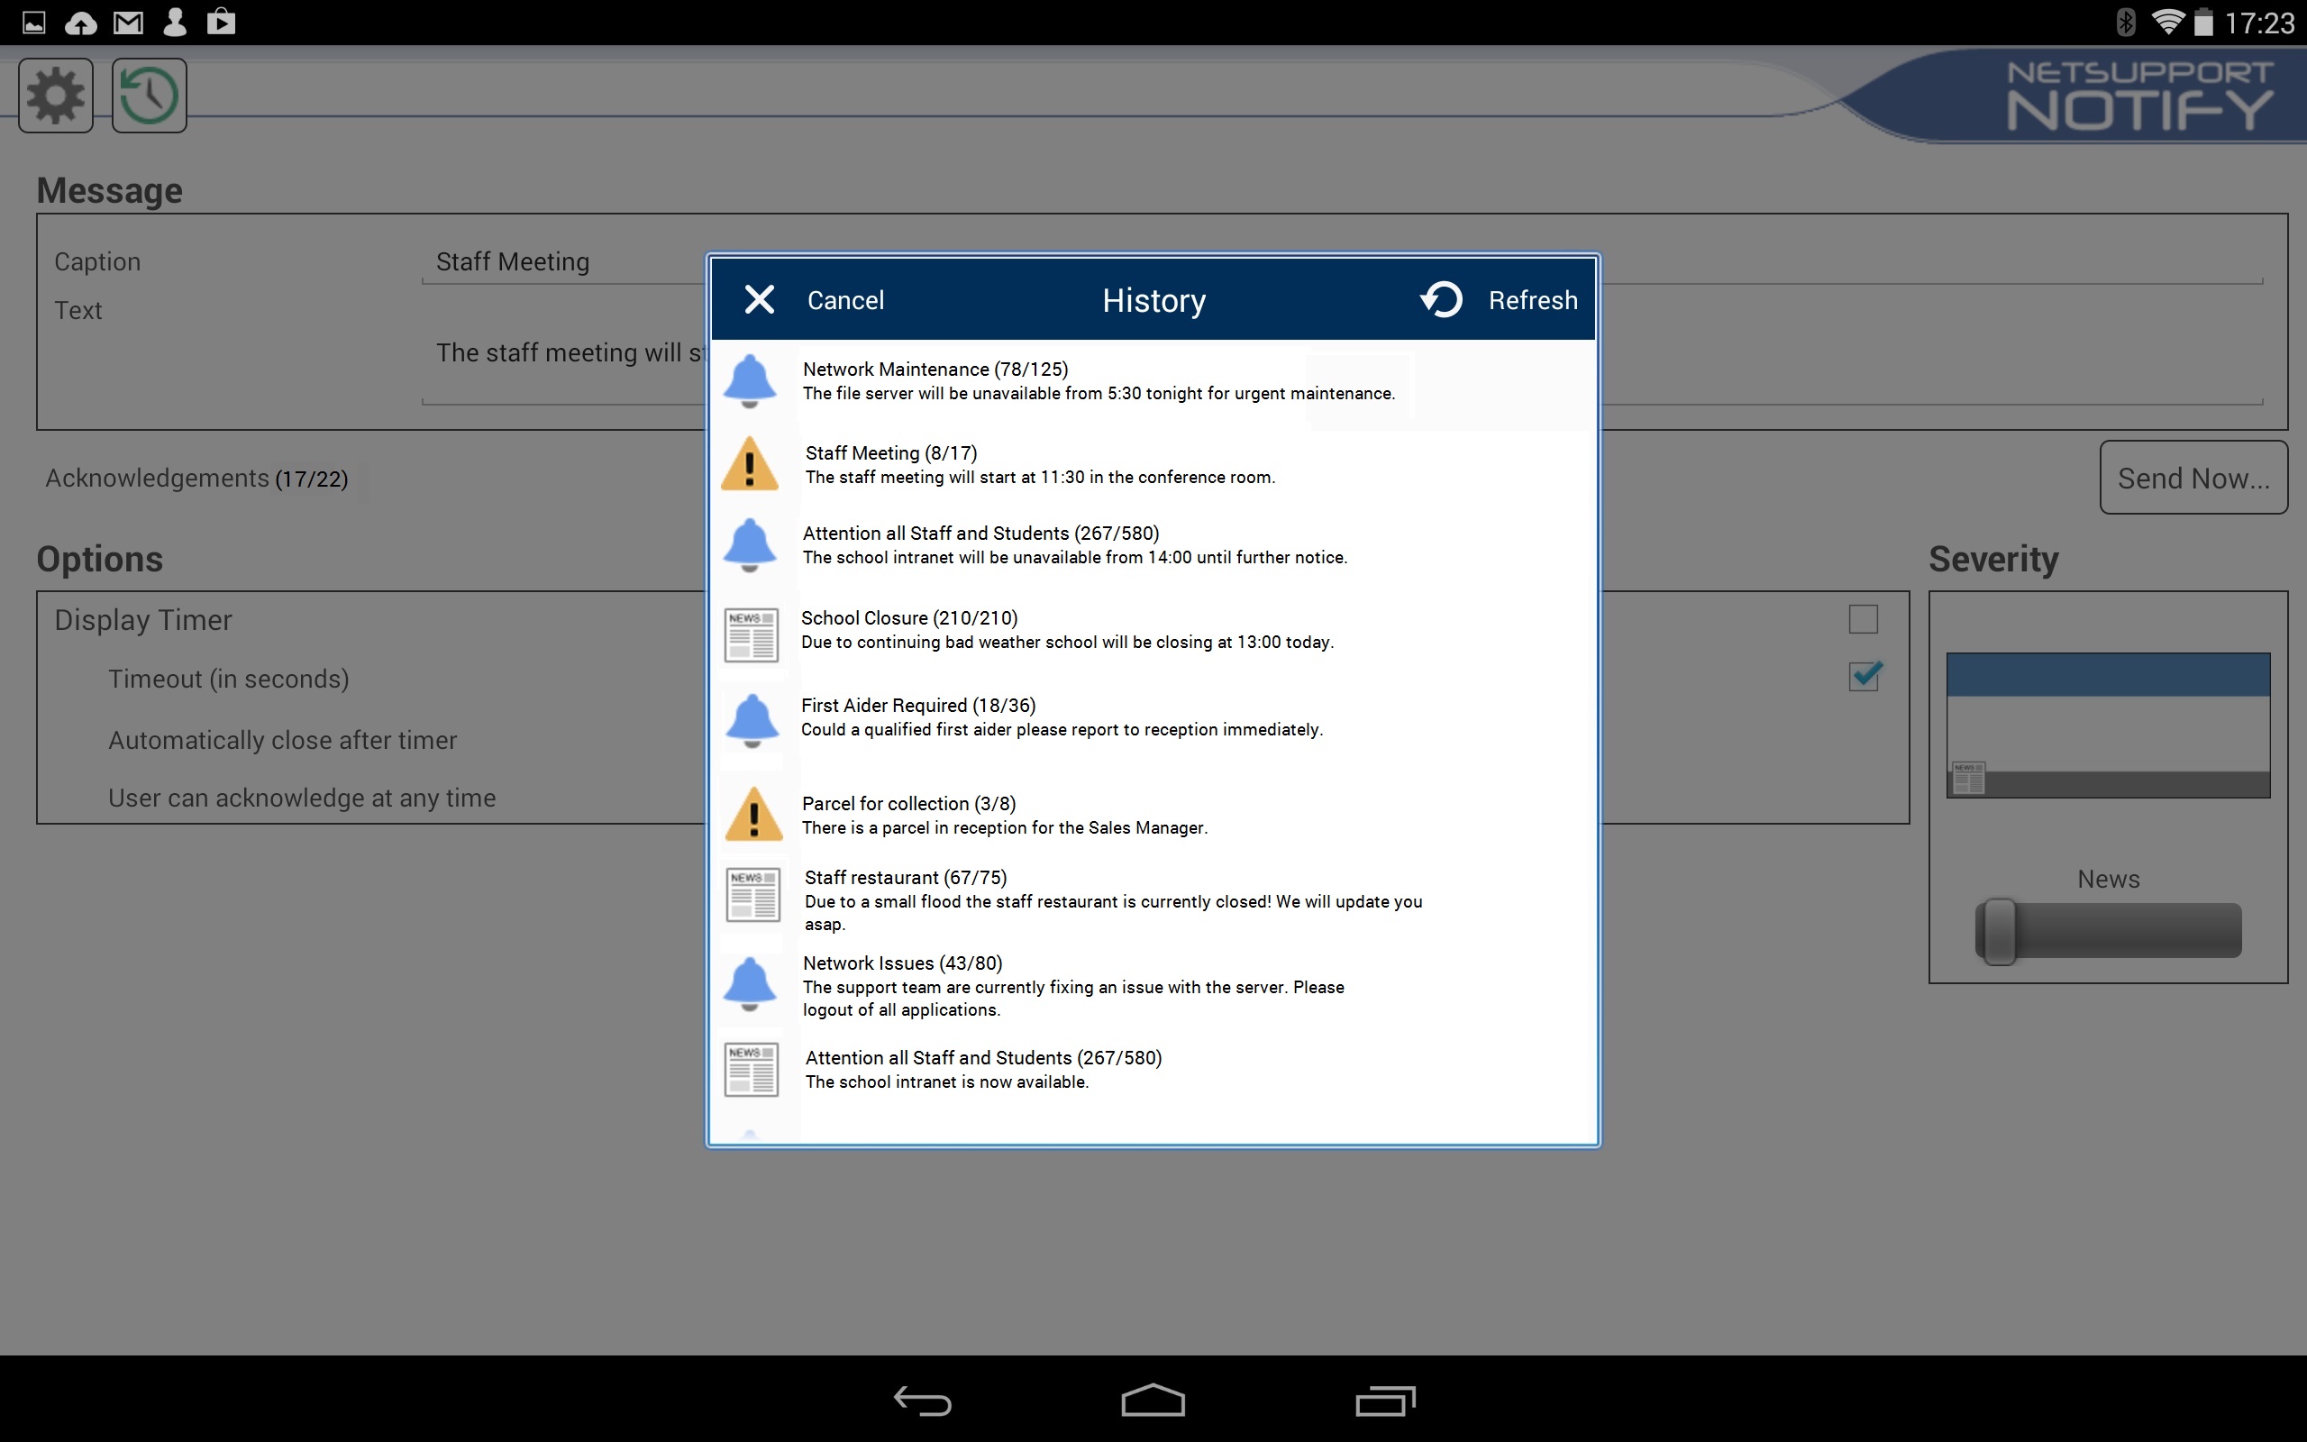Click the news icon beside Staff restaurant
Image resolution: width=2307 pixels, height=1442 pixels.
coord(752,895)
